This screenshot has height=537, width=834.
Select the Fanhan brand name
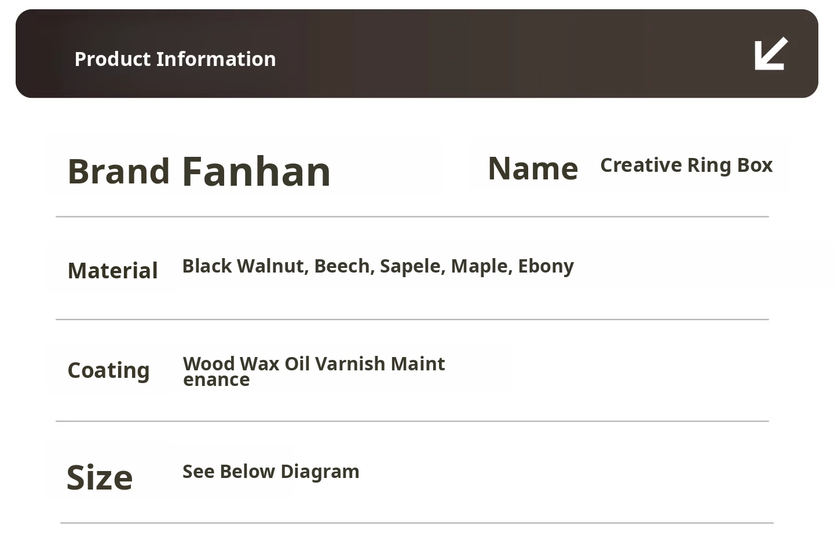[x=256, y=172]
